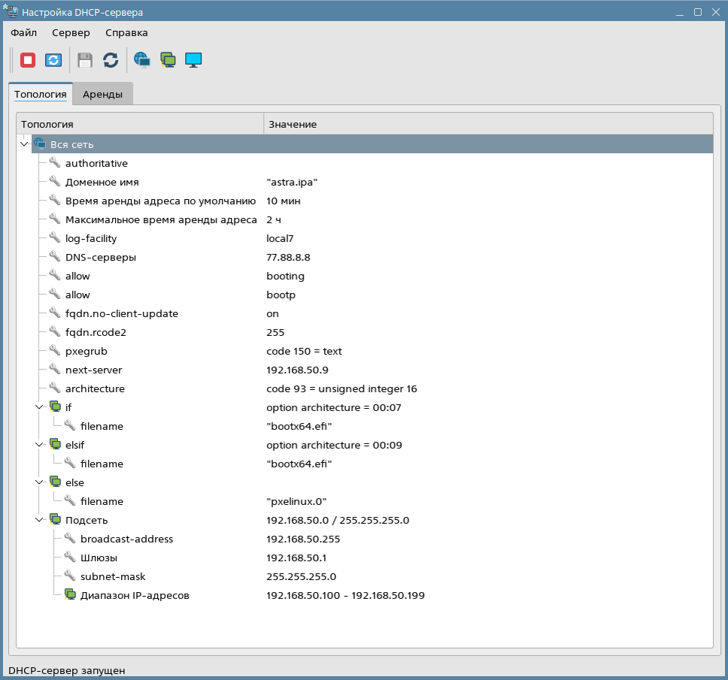Screen dimensions: 728x680
Task: Click the broadcast value 192.168.50.255
Action: (x=303, y=539)
